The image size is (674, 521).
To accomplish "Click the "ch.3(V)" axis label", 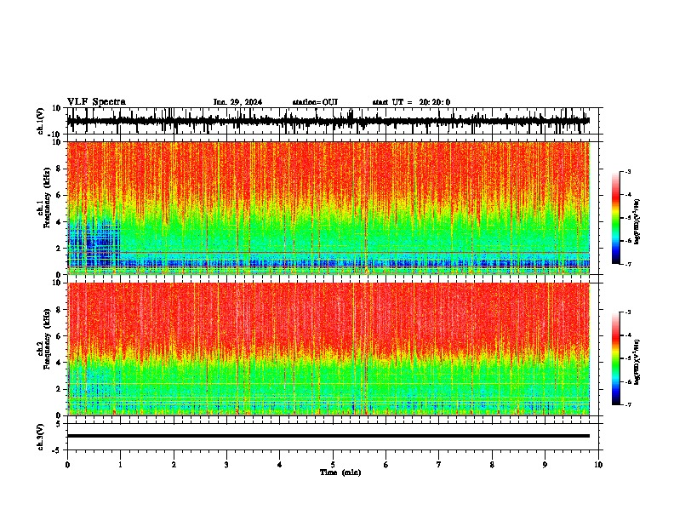I will (41, 437).
